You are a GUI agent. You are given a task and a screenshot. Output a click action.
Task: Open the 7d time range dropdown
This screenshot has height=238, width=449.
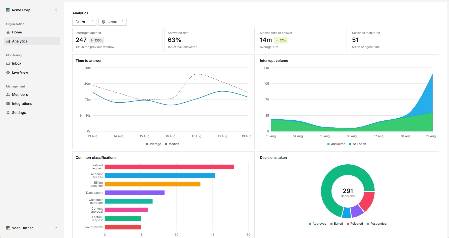(x=84, y=22)
